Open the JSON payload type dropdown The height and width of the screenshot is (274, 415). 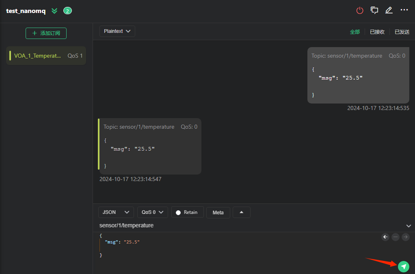click(116, 212)
